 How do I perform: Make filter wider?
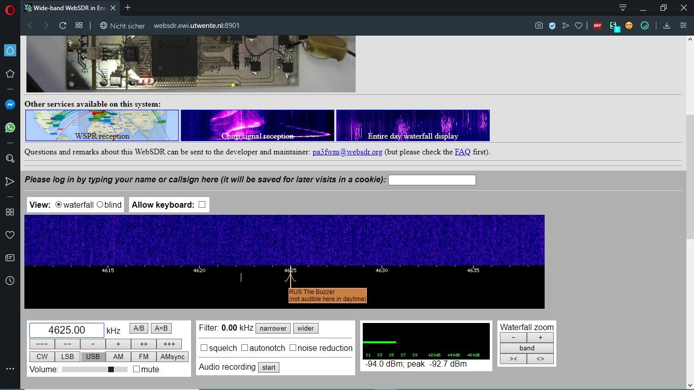click(x=305, y=328)
